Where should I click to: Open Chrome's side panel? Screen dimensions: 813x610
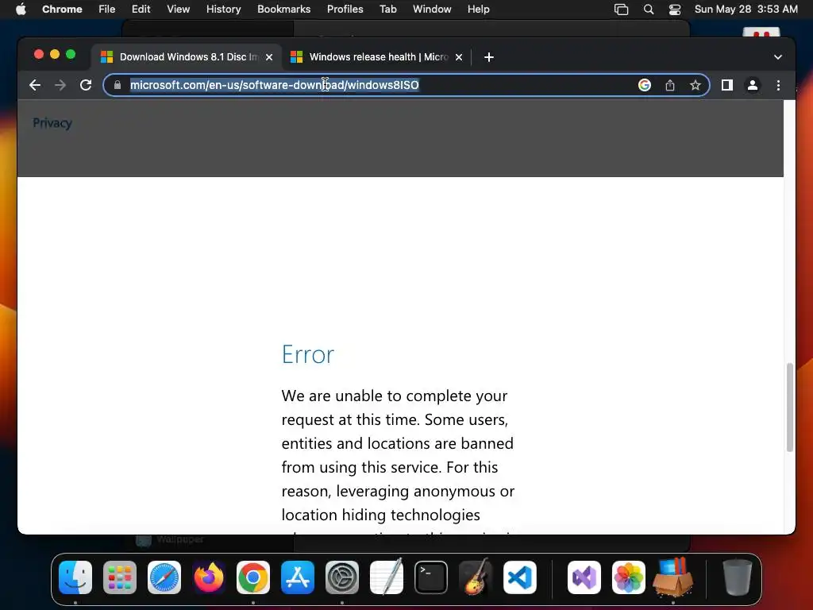(727, 85)
